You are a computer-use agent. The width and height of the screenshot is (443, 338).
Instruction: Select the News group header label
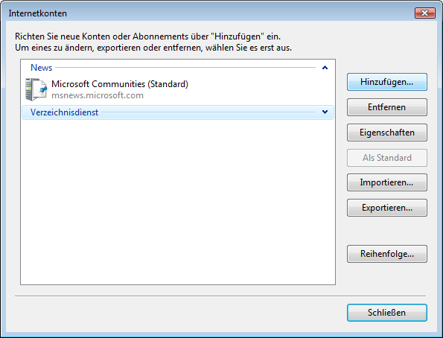pyautogui.click(x=41, y=68)
